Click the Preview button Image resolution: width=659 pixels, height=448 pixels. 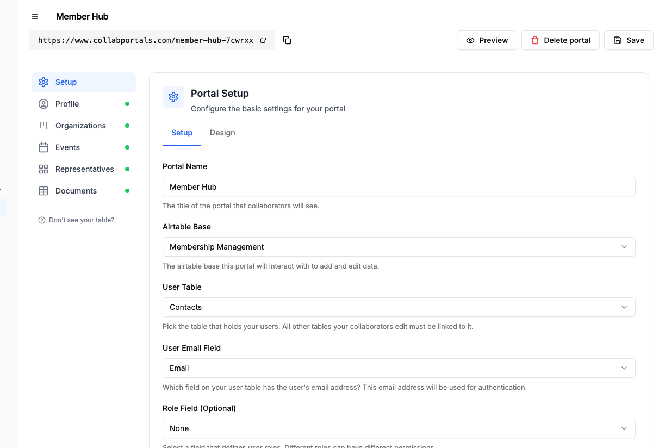(x=487, y=40)
